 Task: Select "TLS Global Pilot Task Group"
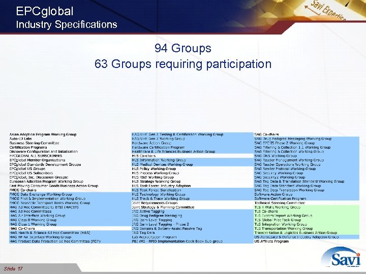278,220
